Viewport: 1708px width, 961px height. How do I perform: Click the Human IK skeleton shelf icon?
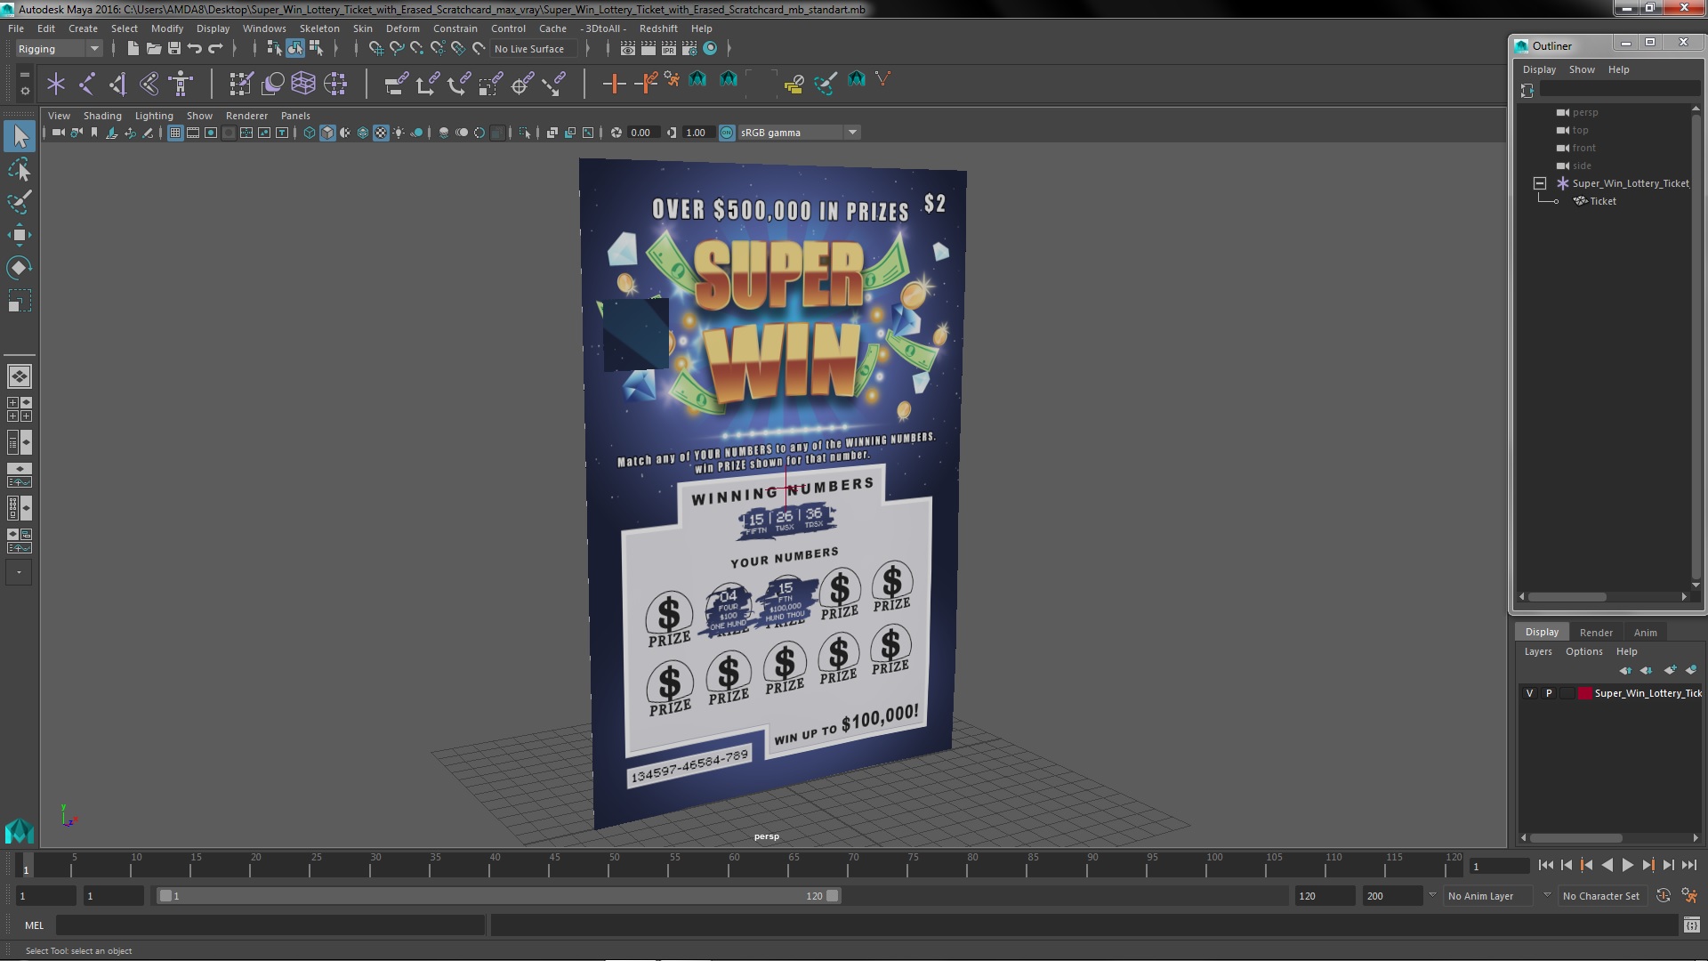(181, 84)
